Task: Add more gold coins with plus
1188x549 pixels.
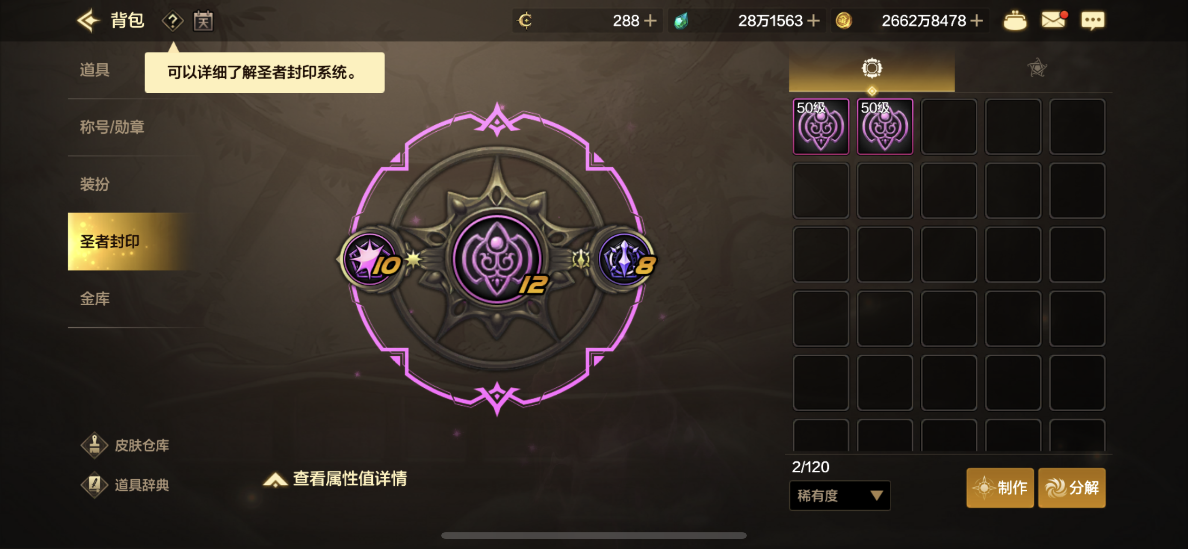Action: [x=976, y=21]
